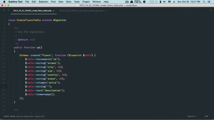Click the date and time display

click(x=189, y=2)
